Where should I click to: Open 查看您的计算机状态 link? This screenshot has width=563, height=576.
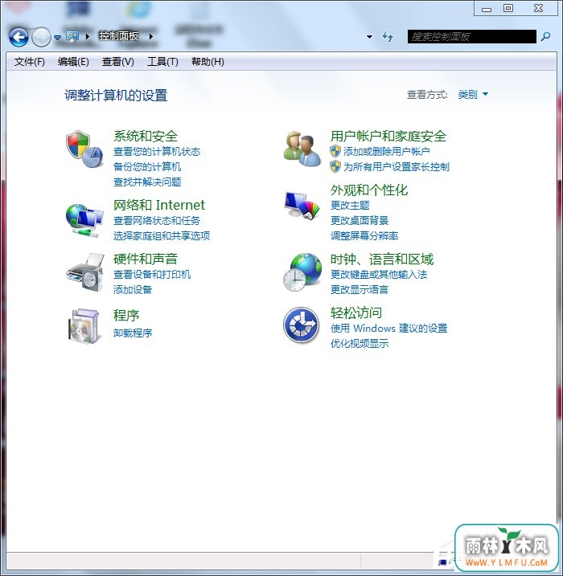157,151
